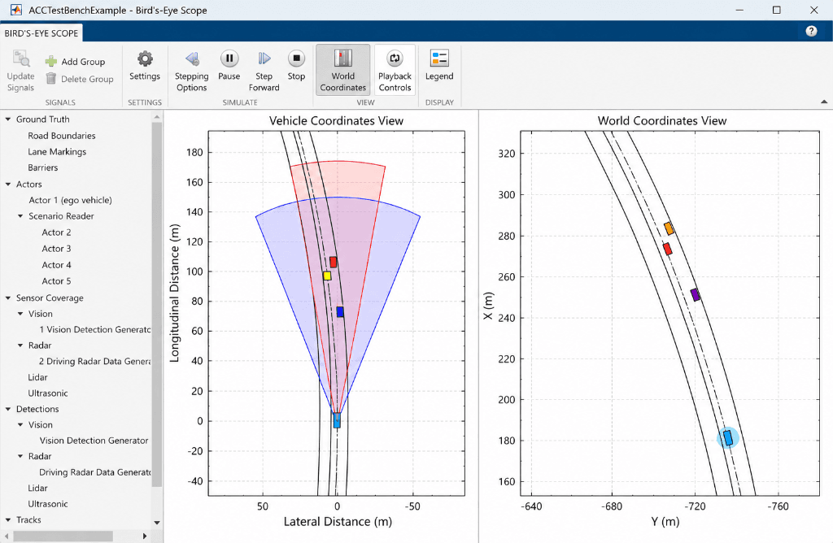Click red vehicle in World Coordinates View
The height and width of the screenshot is (543, 833).
point(667,249)
